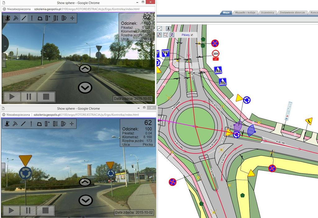Select the street-view person icon in top window
The height and width of the screenshot is (218, 318).
click(8, 18)
